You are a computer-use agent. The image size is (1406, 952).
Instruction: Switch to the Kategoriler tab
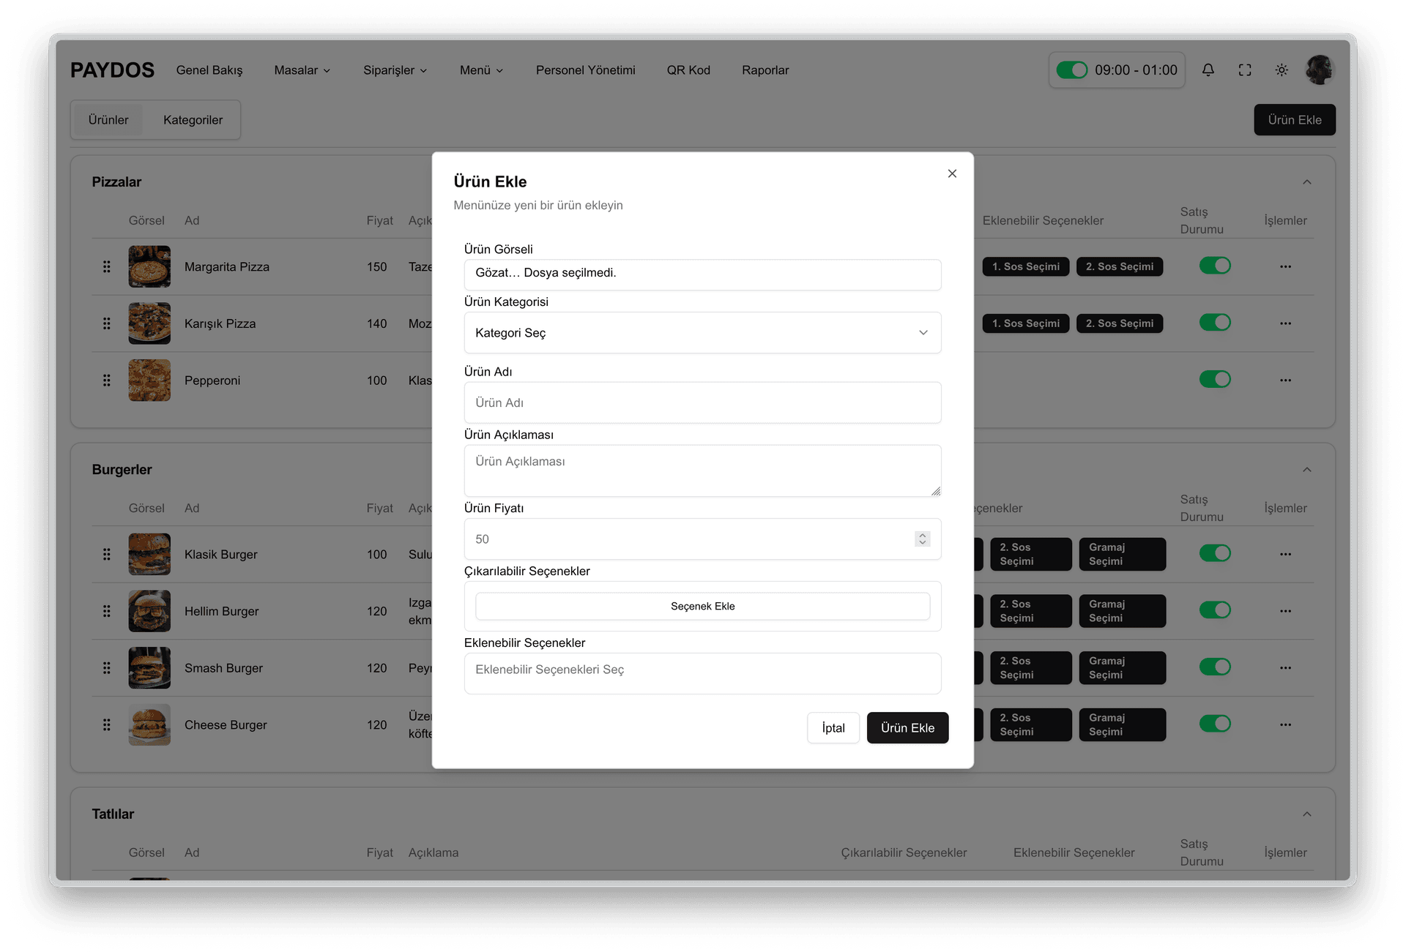[x=193, y=120]
